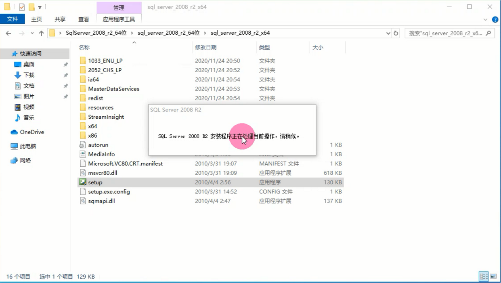The height and width of the screenshot is (283, 501).
Task: Select the ia64 folder icon
Action: tap(83, 79)
